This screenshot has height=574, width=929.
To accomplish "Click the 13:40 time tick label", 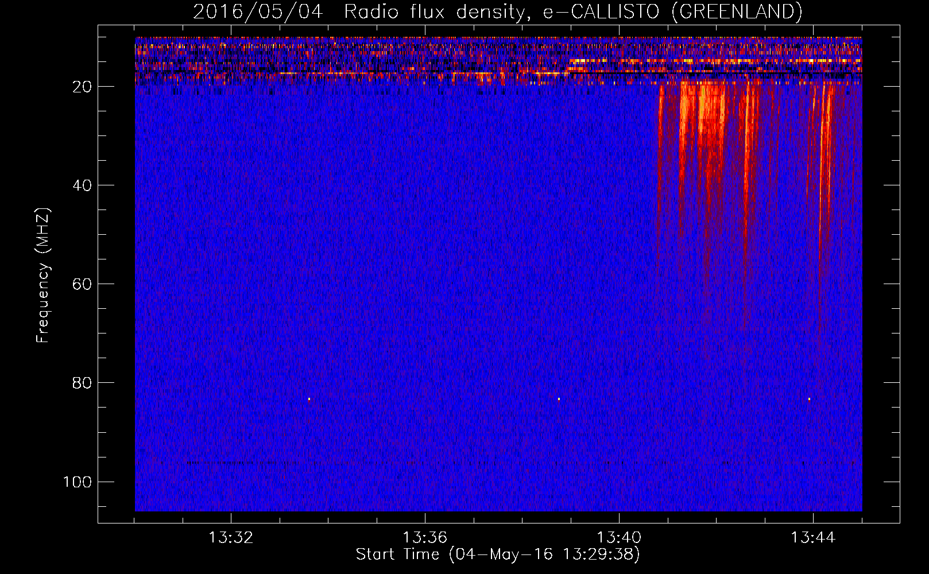I will coord(619,538).
